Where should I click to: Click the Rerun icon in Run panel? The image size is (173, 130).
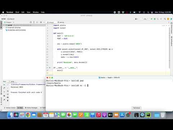pos(4,85)
